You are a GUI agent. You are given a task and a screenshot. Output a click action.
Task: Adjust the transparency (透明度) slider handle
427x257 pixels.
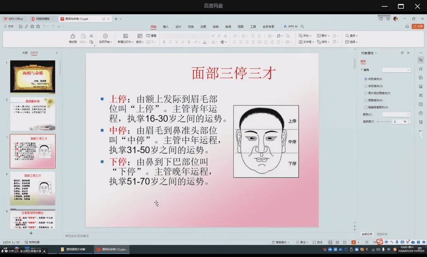pyautogui.click(x=378, y=122)
